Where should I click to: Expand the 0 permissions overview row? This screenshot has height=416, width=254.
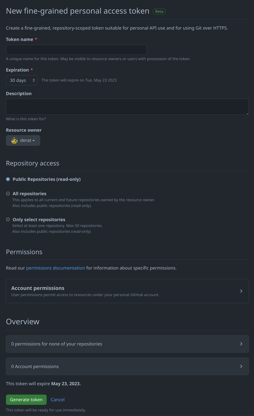tap(127, 344)
